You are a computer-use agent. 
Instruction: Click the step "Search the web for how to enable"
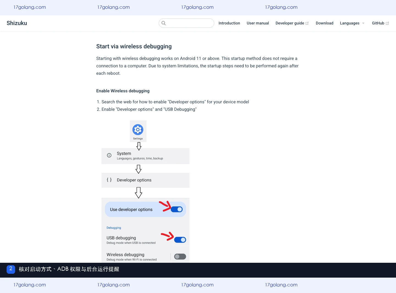coord(175,102)
